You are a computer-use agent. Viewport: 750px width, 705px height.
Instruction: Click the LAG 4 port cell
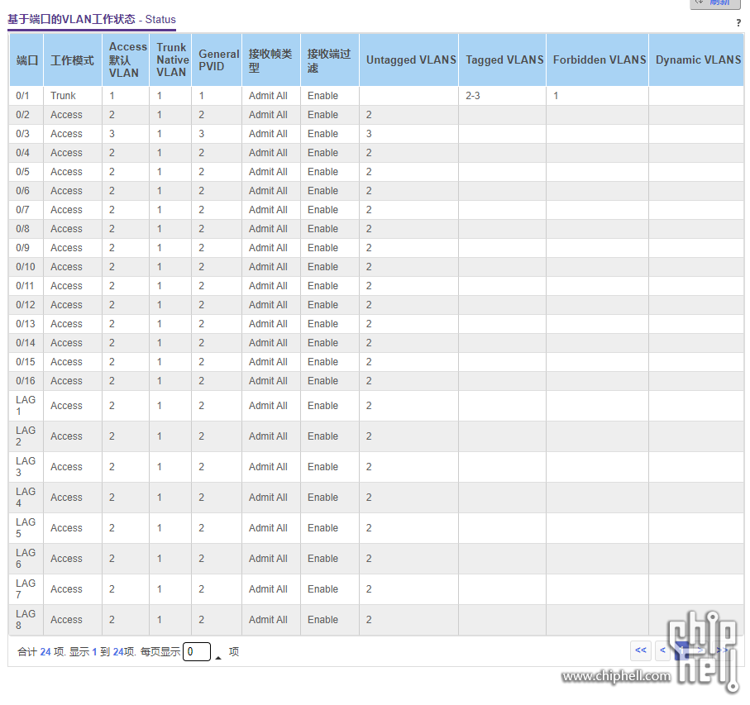(x=26, y=497)
